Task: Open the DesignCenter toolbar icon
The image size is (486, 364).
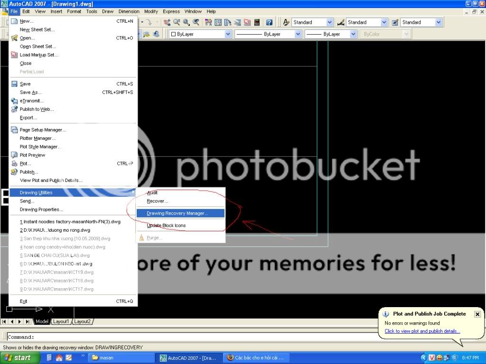Action: tap(218, 22)
